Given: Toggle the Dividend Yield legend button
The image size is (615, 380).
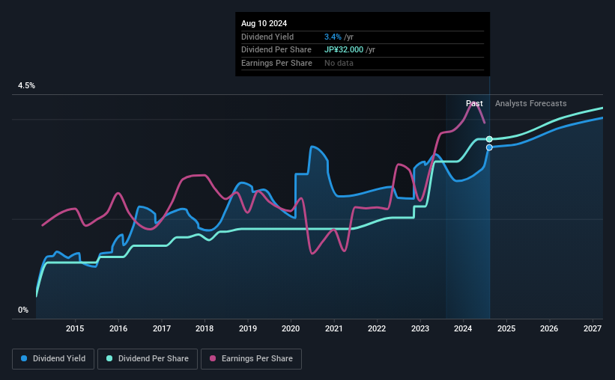Looking at the screenshot, I should [x=53, y=359].
